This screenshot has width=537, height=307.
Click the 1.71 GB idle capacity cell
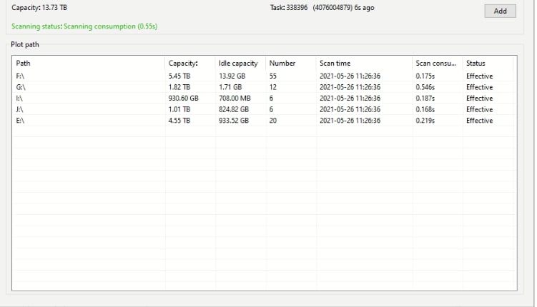pos(230,87)
